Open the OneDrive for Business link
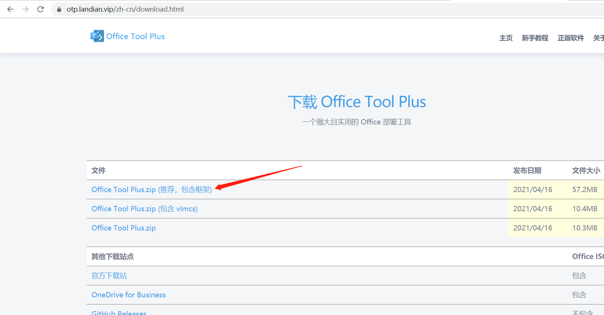This screenshot has height=315, width=604. (128, 295)
